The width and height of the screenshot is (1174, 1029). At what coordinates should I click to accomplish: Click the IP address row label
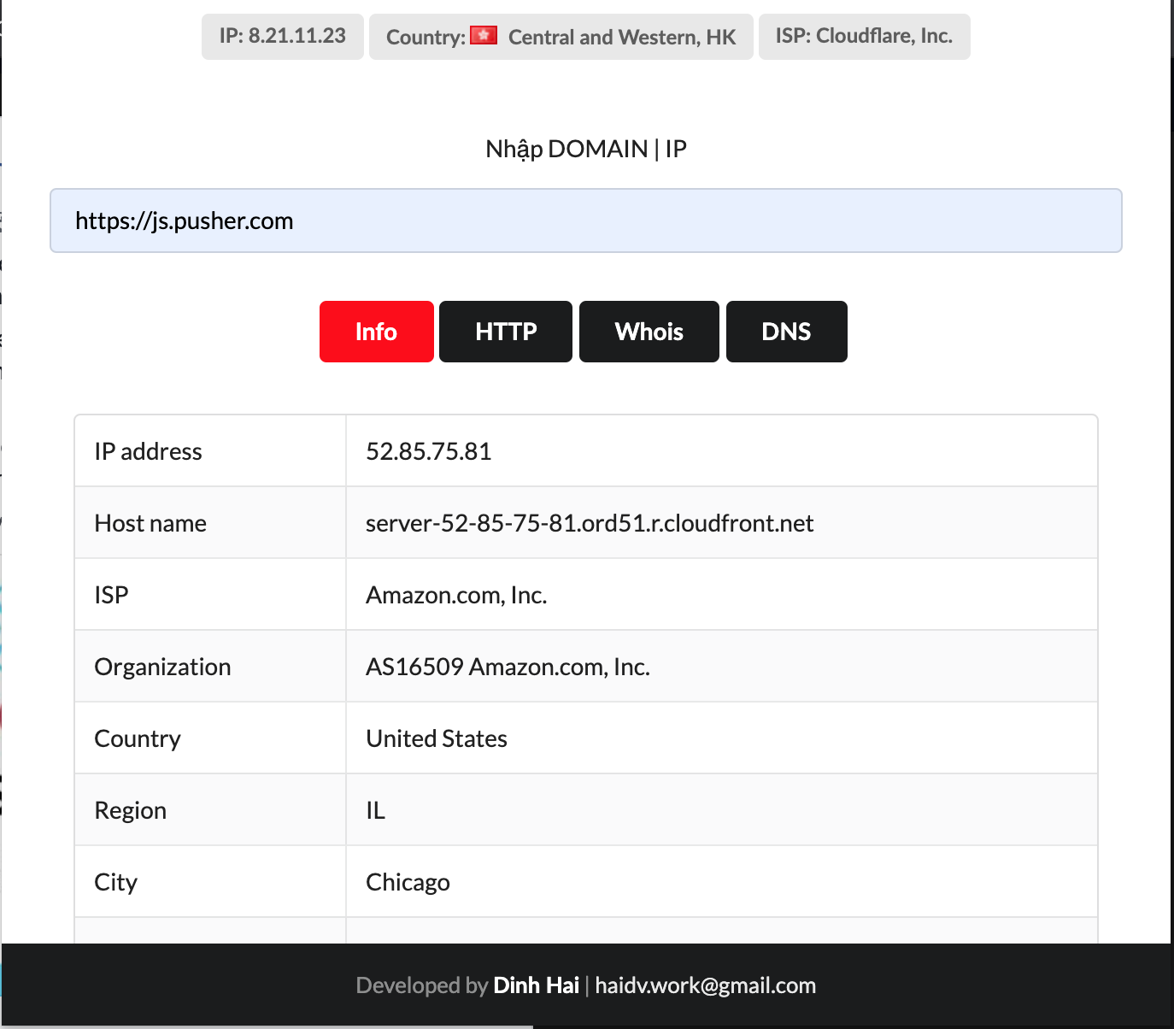tap(149, 451)
